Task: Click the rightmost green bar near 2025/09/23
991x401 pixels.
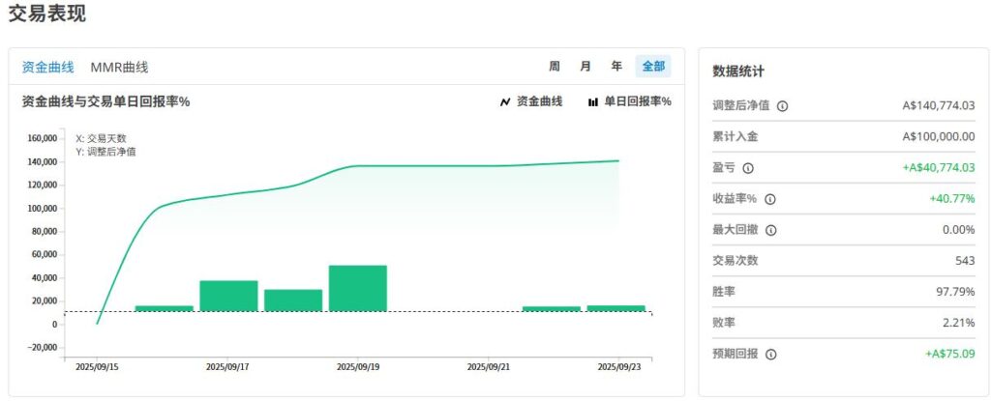Action: [x=616, y=308]
